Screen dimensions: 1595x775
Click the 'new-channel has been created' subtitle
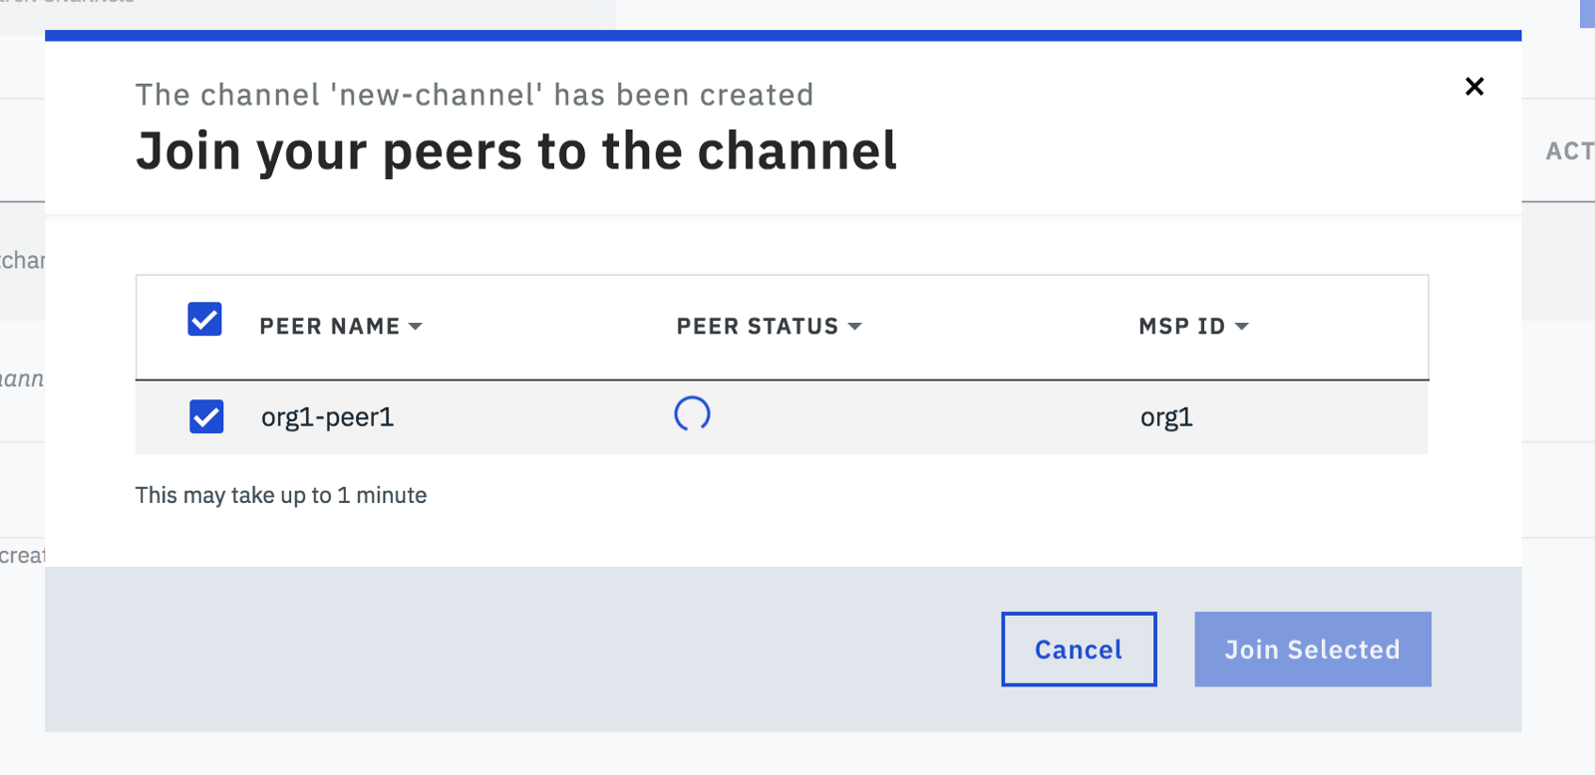tap(475, 95)
